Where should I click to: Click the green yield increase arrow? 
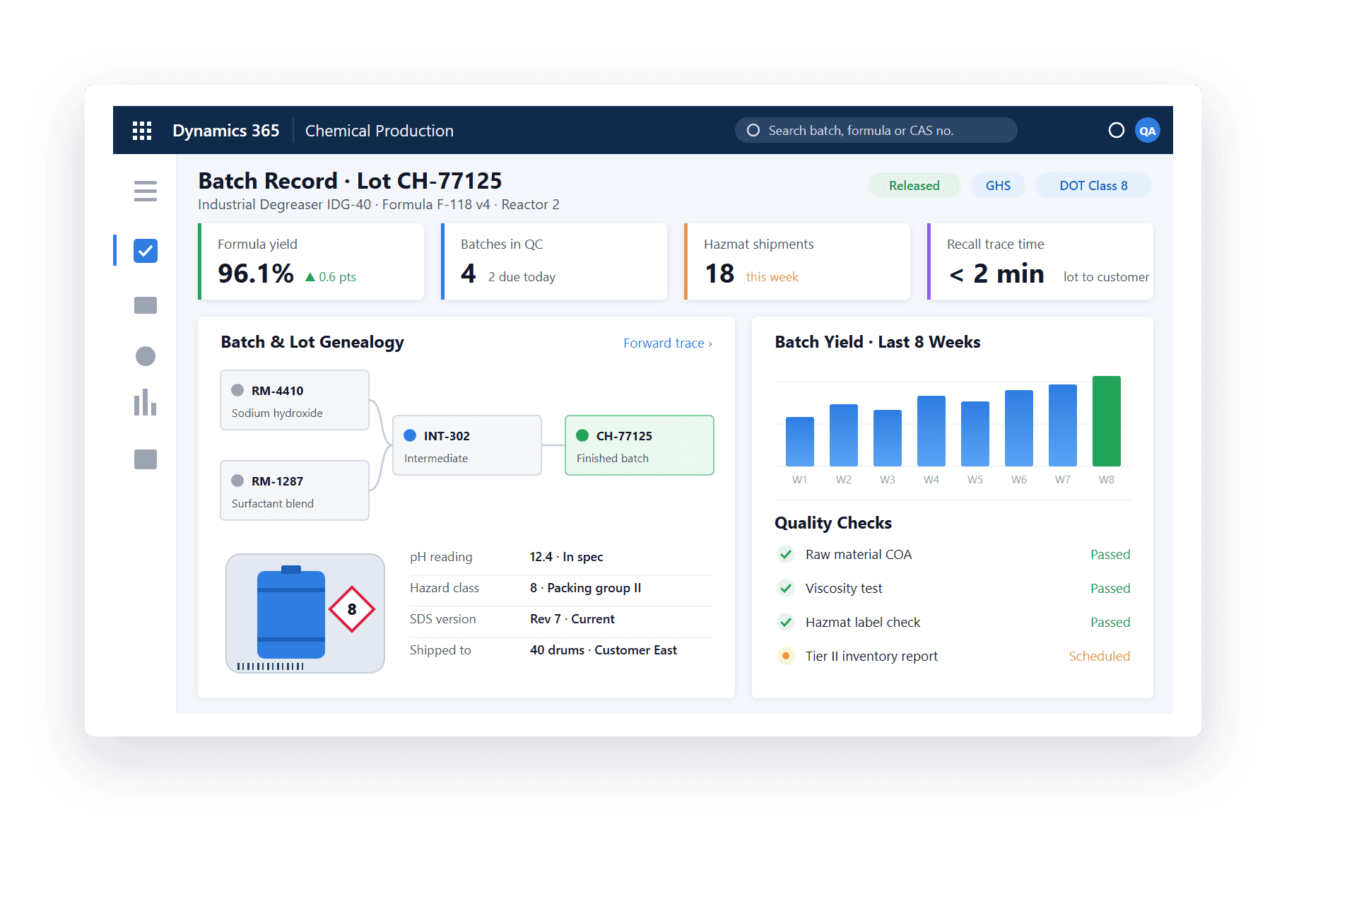pos(310,277)
